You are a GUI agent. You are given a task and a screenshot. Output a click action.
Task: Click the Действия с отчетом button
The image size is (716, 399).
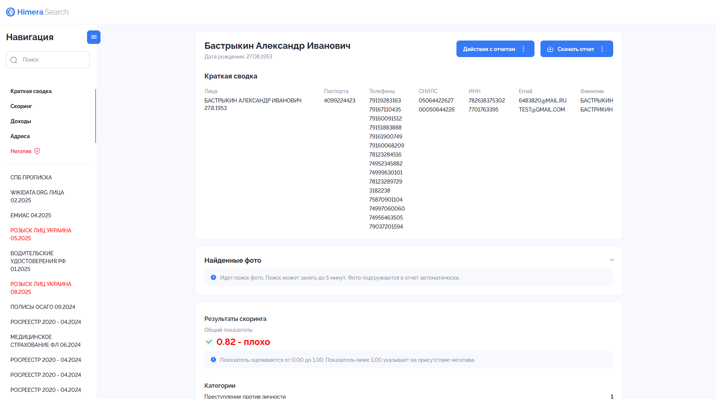pyautogui.click(x=495, y=49)
